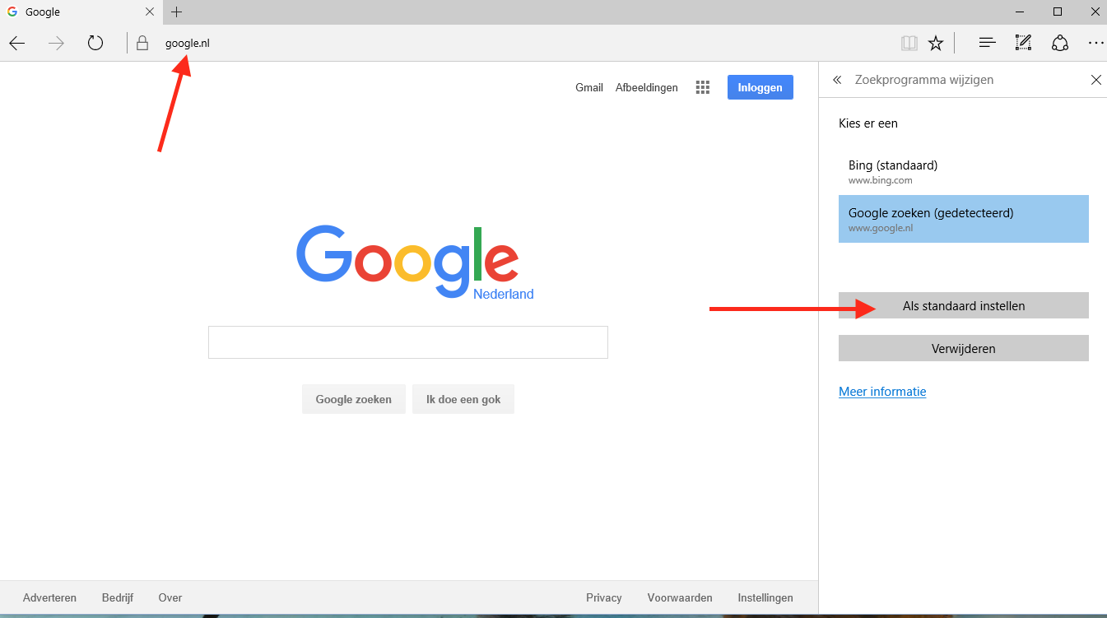1107x618 pixels.
Task: Open the Hub lines icon
Action: tap(988, 43)
